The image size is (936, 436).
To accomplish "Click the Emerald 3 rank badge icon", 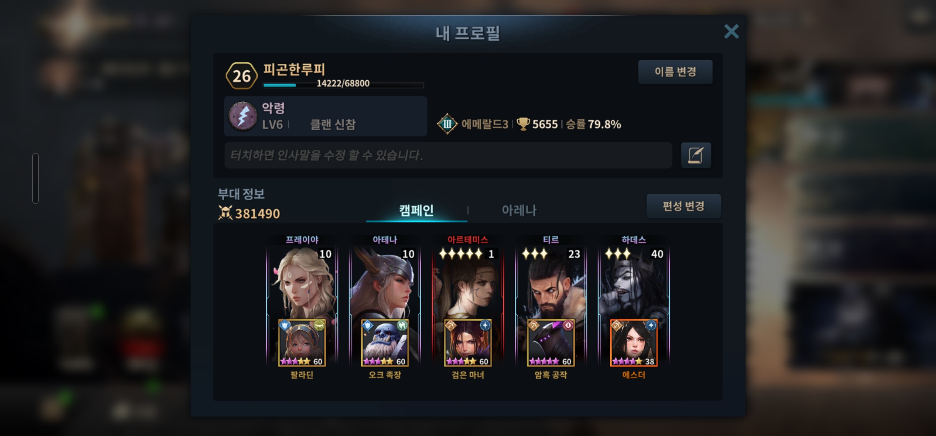I will [447, 124].
